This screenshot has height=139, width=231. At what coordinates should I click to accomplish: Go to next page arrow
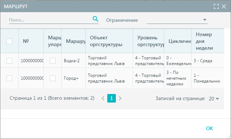(x=120, y=98)
